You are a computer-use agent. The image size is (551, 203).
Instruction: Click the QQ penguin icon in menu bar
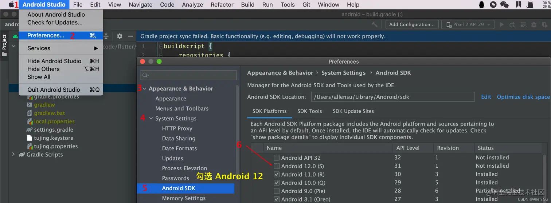(482, 4)
